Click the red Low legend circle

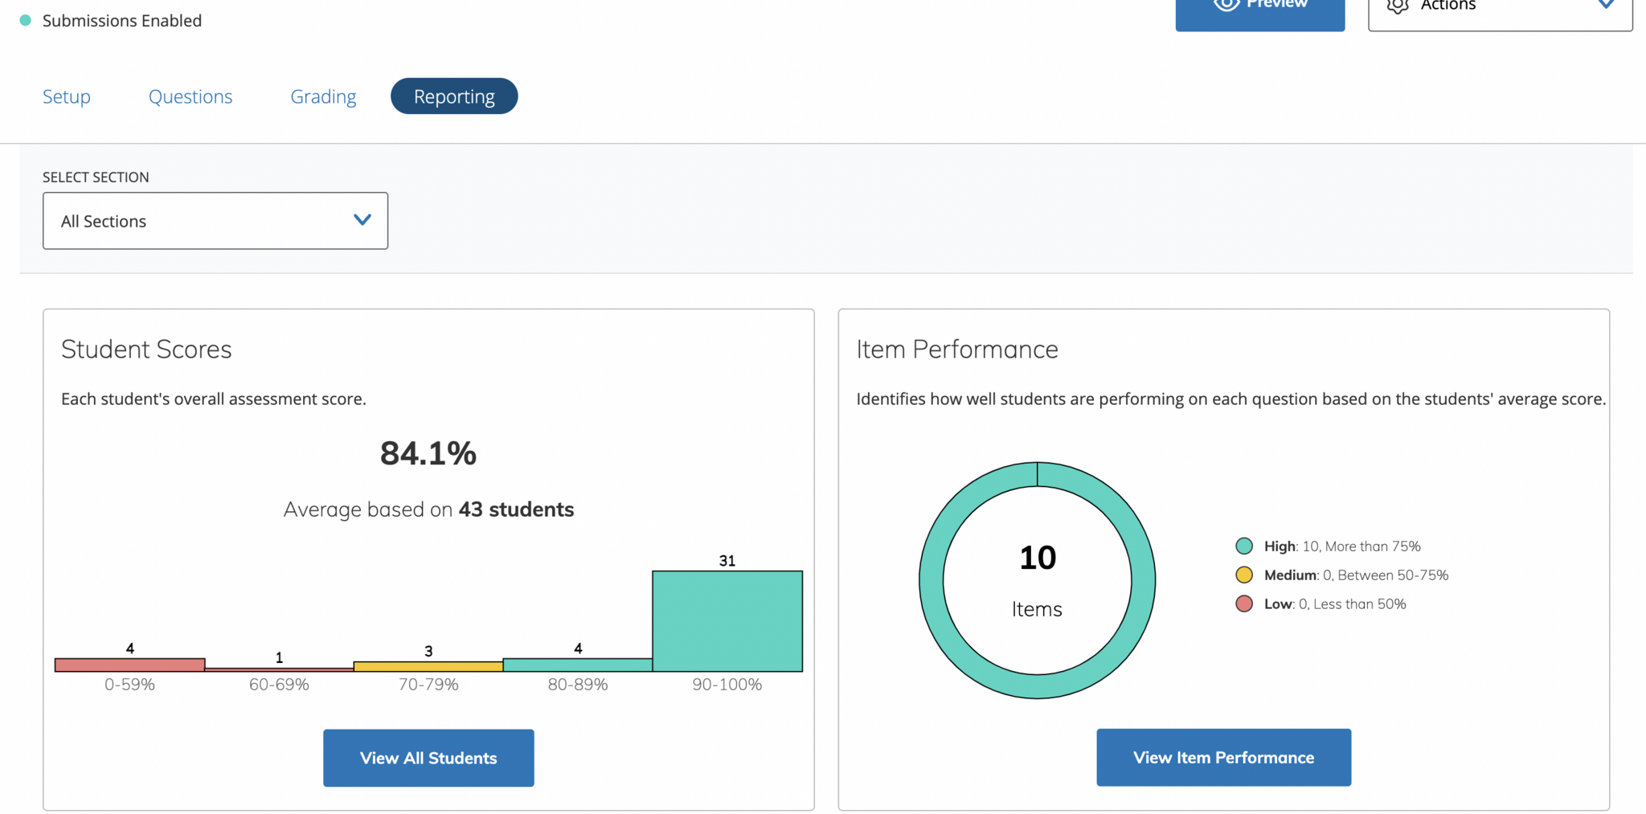[1243, 604]
